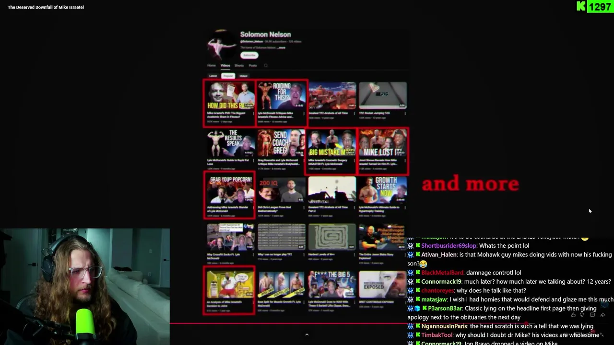Click the blue cube badge beside P3arsonB3ar
Screen dimensions: 614x345
point(417,309)
